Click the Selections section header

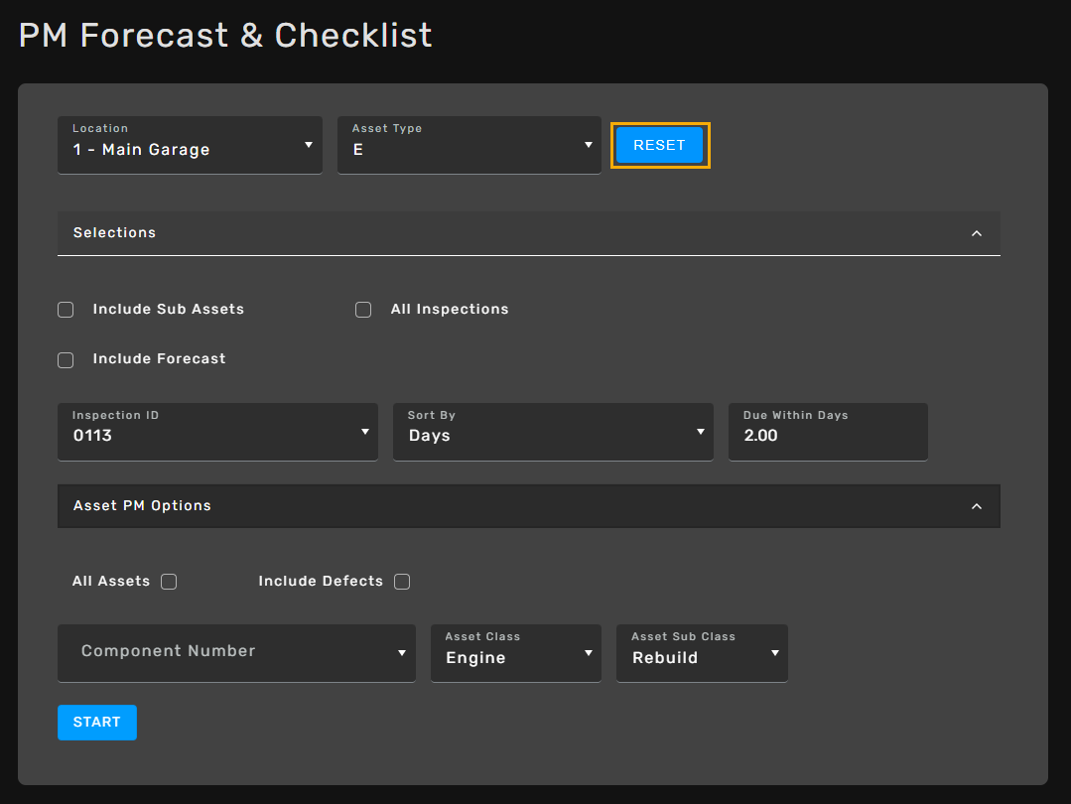coord(496,233)
